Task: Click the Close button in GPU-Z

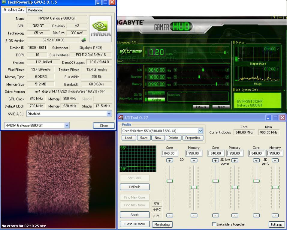Action: 104,126
